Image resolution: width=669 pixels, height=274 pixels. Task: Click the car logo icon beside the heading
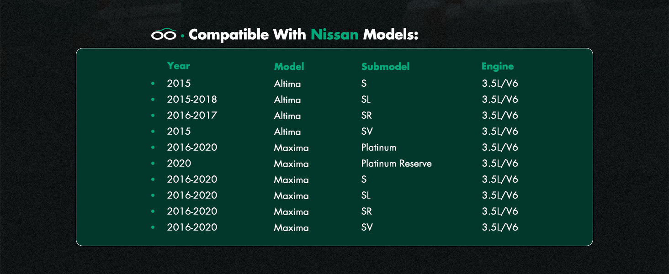(x=164, y=35)
